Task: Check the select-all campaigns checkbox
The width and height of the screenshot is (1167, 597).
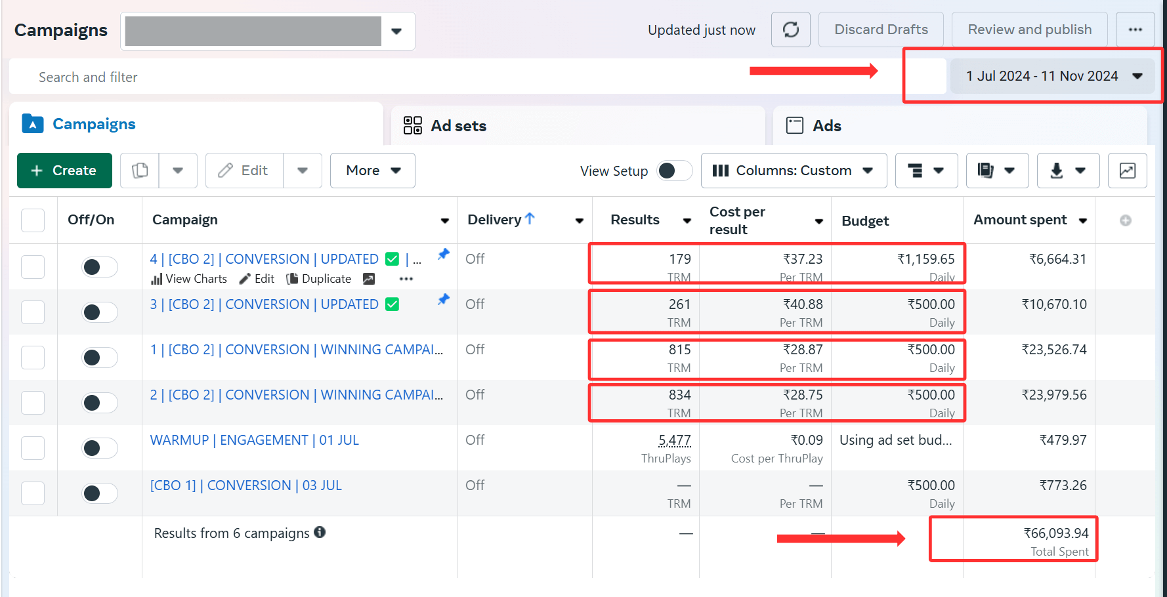Action: point(33,220)
